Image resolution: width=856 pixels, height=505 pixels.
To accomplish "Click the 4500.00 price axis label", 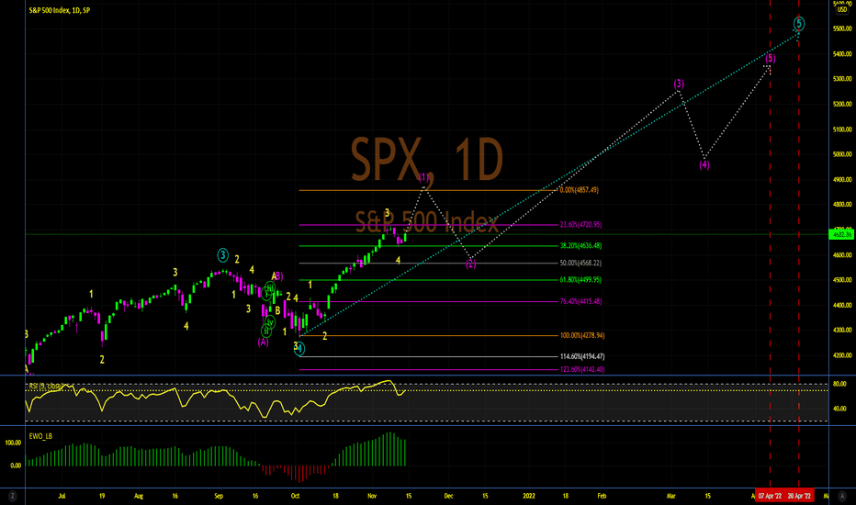I will 842,280.
